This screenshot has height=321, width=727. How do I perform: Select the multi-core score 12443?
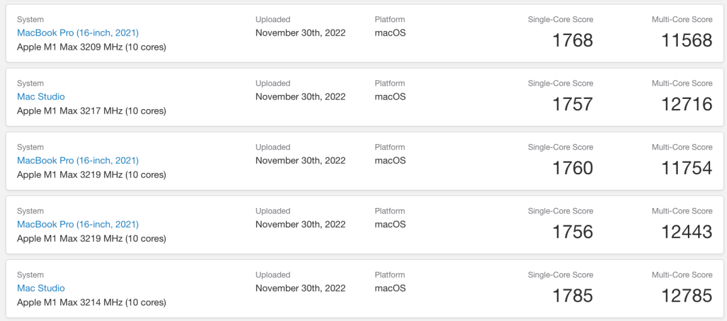[x=687, y=232]
